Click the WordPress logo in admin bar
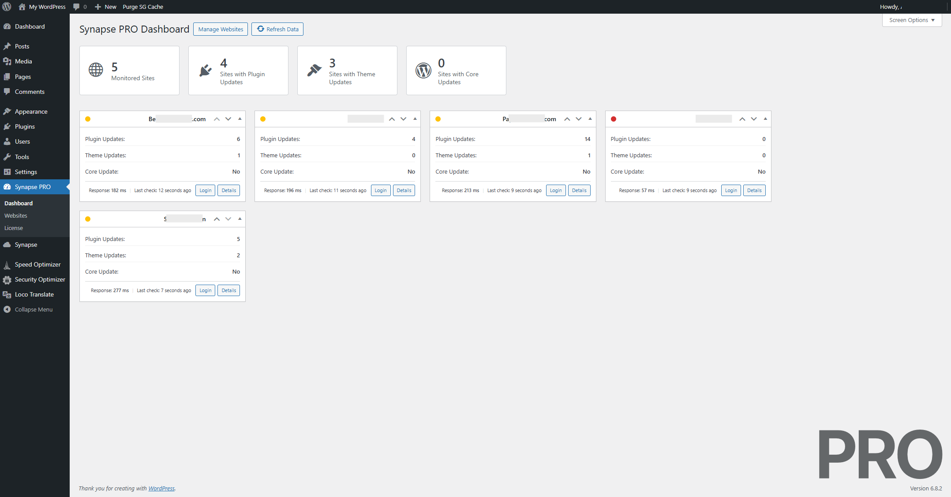 [x=7, y=7]
